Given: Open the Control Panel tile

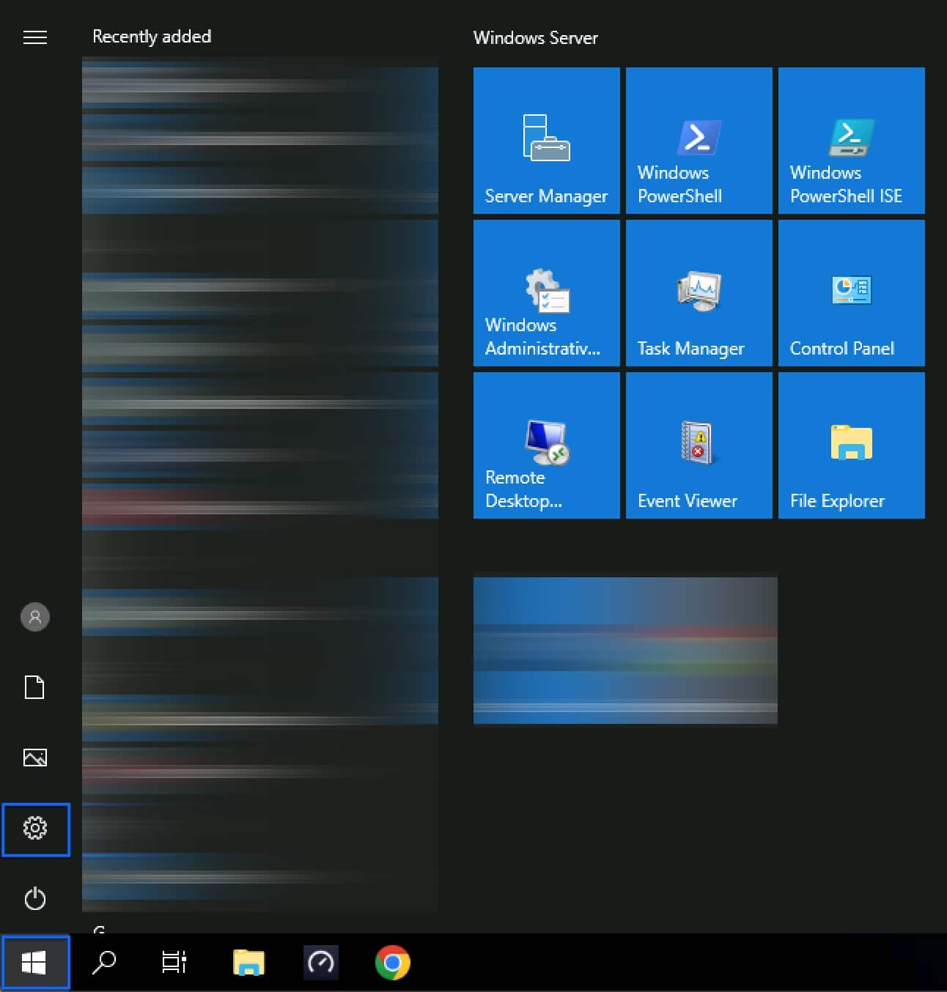Looking at the screenshot, I should [x=852, y=293].
